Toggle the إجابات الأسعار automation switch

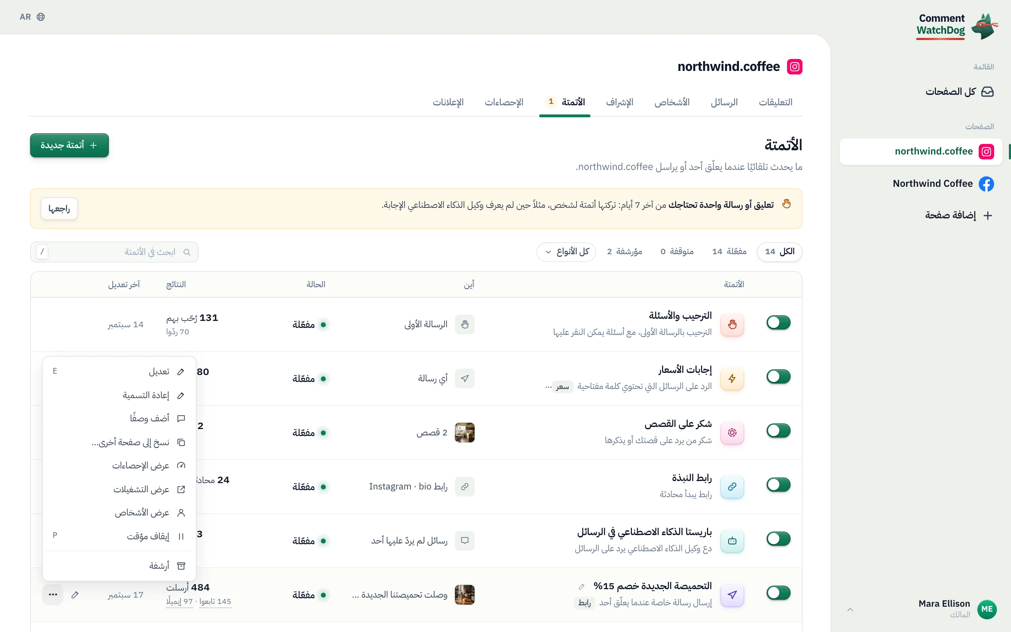tap(778, 376)
